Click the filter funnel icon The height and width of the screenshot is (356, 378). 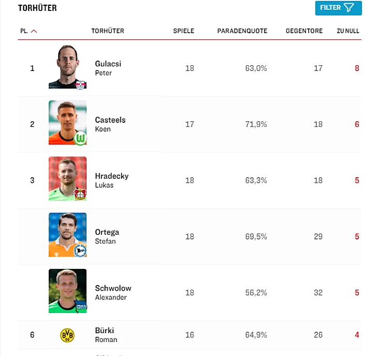(350, 8)
